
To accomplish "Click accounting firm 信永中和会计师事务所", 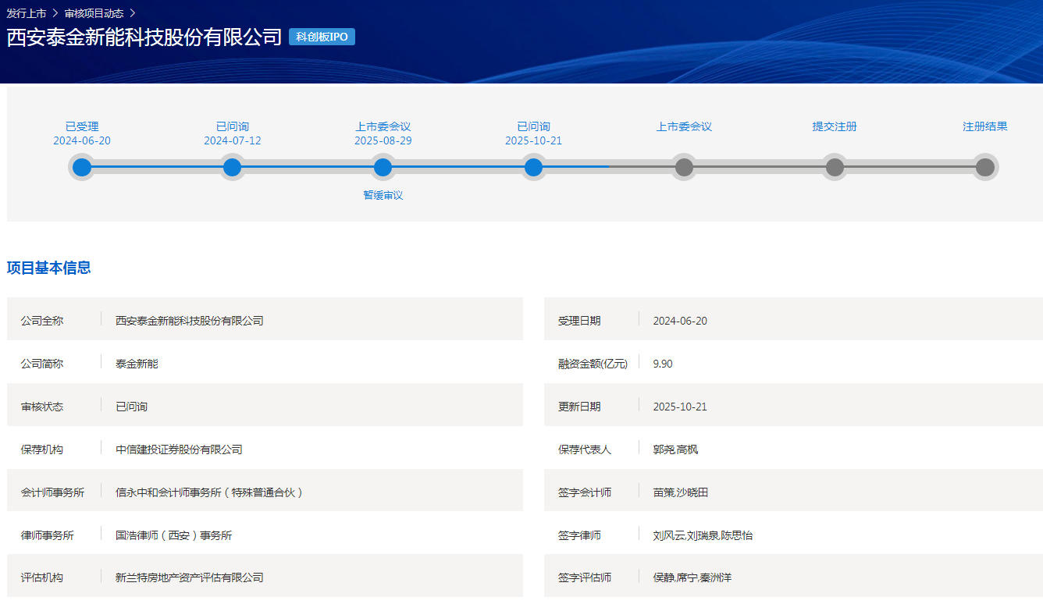I will pos(209,492).
